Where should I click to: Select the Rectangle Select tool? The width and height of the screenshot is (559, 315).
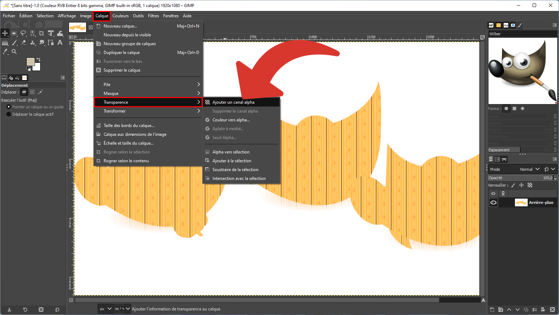[14, 33]
